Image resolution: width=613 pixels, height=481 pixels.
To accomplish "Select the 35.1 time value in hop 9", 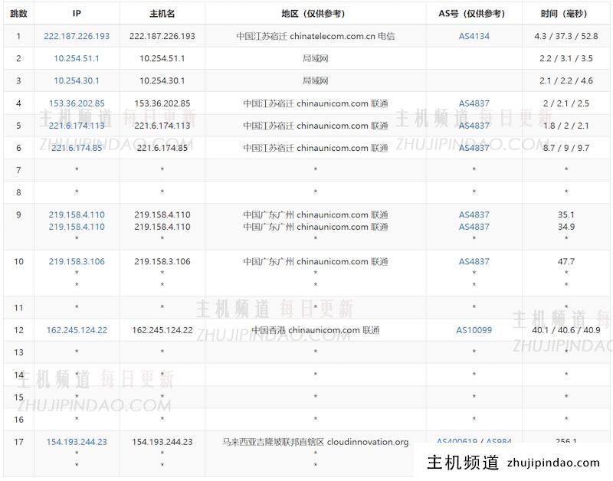I will click(566, 215).
